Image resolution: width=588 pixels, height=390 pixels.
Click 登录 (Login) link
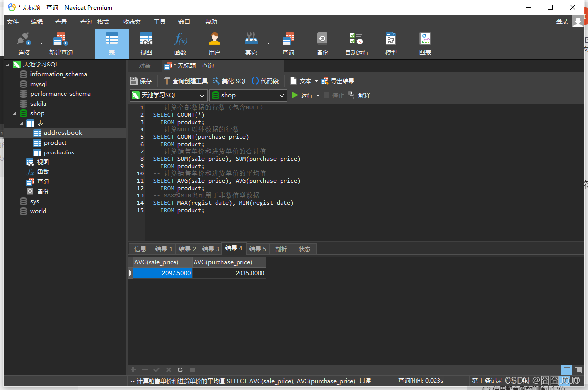562,22
